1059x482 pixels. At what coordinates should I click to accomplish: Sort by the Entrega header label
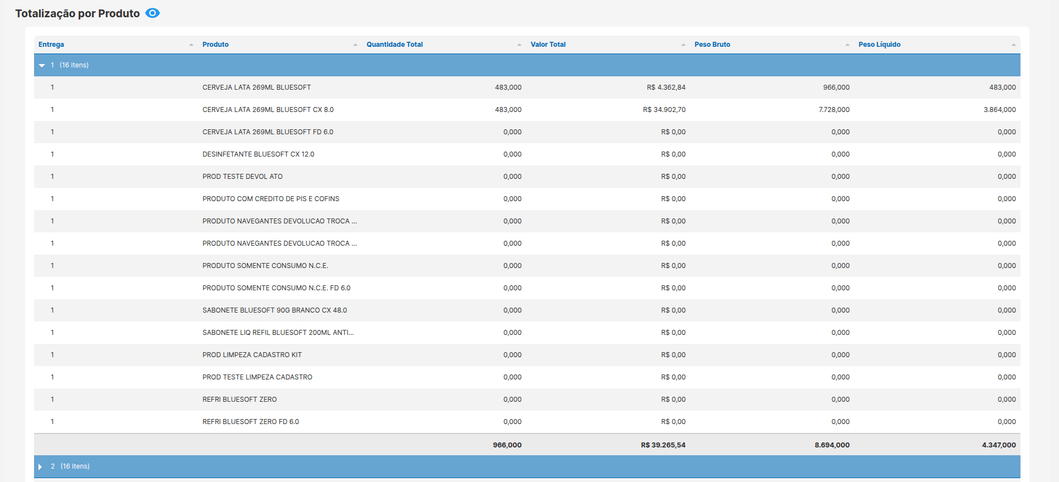(x=51, y=45)
